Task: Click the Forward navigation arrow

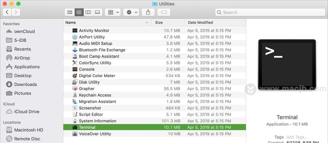Action: click(x=16, y=12)
